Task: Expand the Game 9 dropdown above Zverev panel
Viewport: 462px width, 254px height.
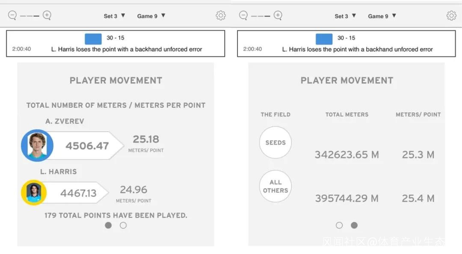Action: pyautogui.click(x=151, y=16)
